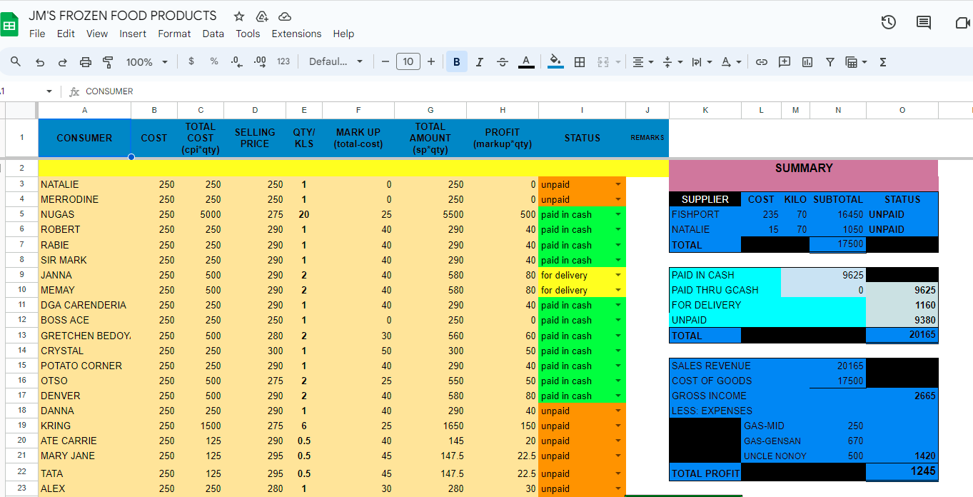Open fill color picker
The height and width of the screenshot is (497, 973).
pyautogui.click(x=555, y=62)
